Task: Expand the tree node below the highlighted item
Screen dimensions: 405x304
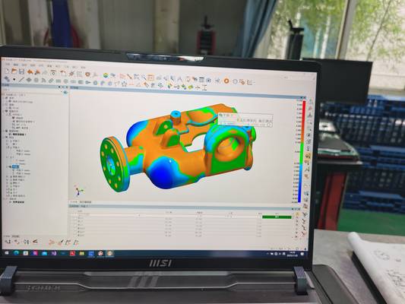Action: [x=8, y=176]
